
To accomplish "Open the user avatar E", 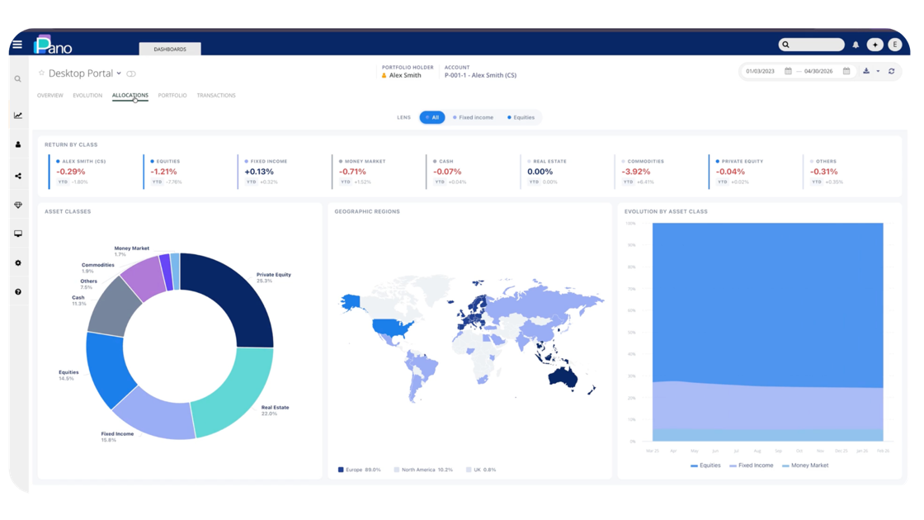I will pyautogui.click(x=894, y=45).
